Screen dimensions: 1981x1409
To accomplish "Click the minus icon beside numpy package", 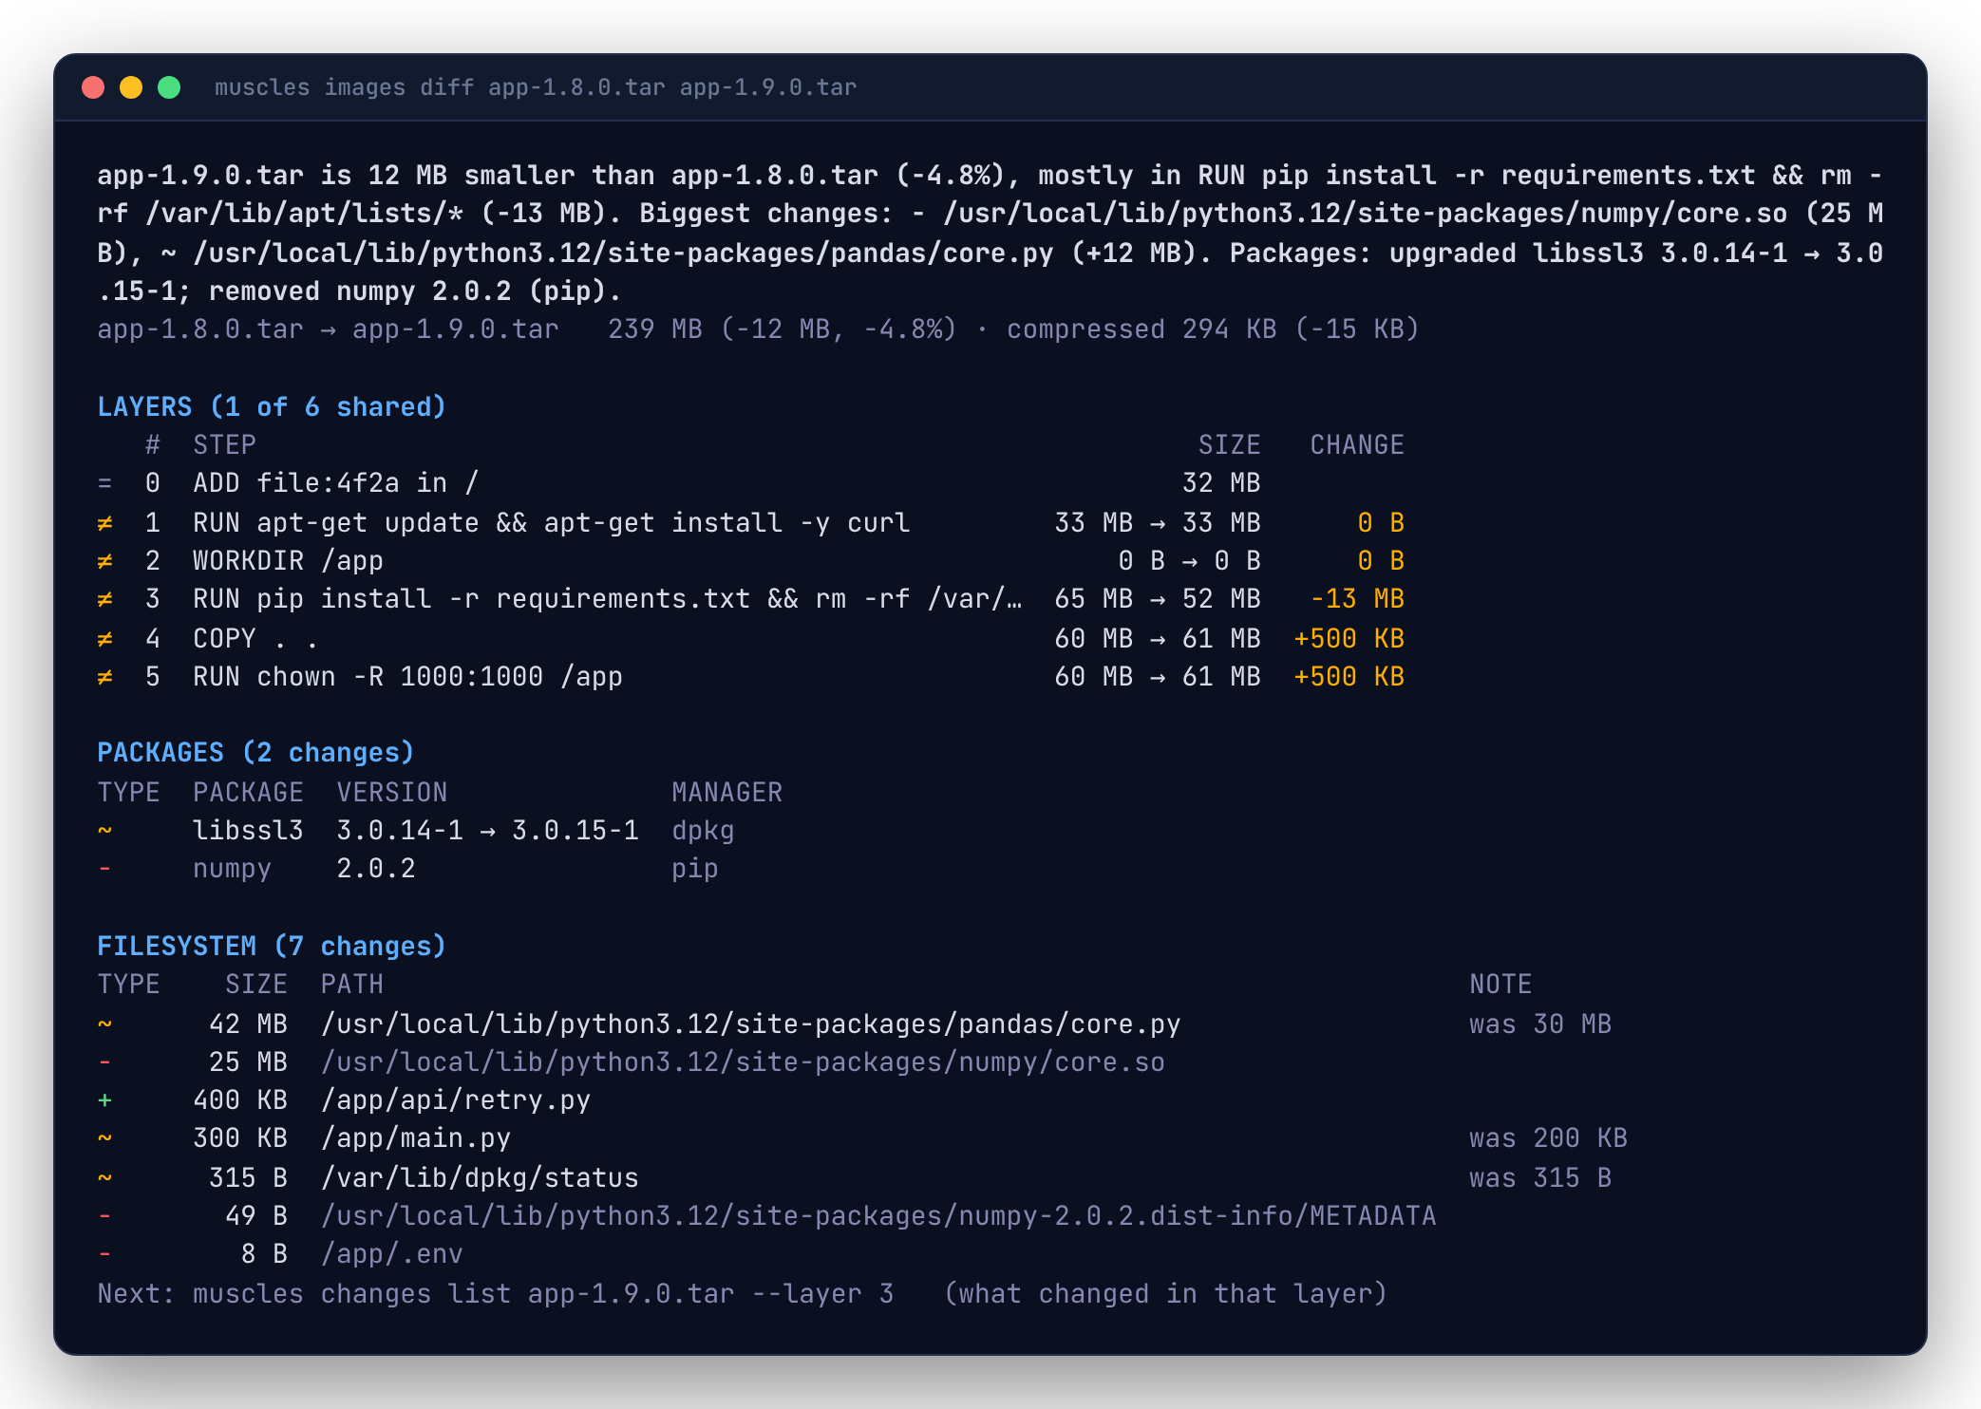I will 104,869.
